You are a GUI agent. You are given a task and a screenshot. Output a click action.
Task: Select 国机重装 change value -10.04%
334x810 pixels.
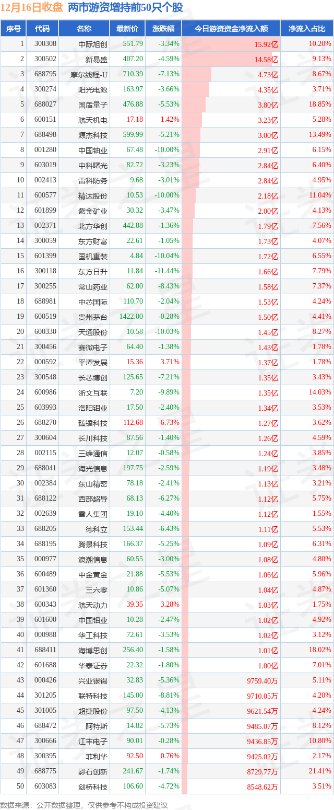pos(167,256)
